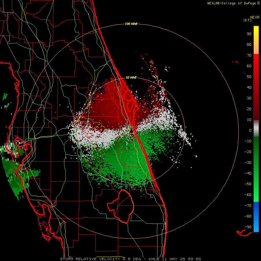Click the 80 value on velocity scale
Image resolution: width=261 pixels, height=261 pixels.
(249, 45)
